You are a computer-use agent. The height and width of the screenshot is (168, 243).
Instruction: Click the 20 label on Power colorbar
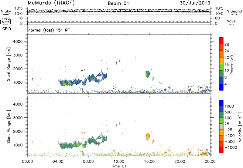tap(227, 58)
